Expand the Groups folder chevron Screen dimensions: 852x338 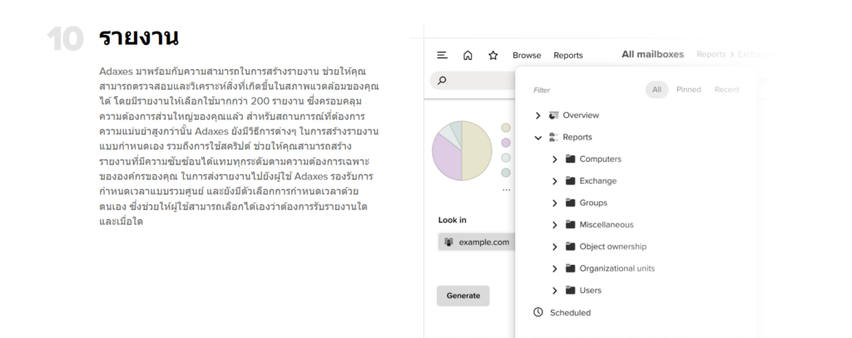point(555,203)
